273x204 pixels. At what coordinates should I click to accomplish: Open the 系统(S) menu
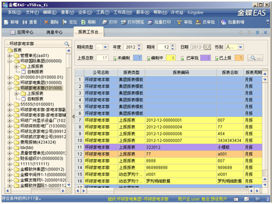pos(14,12)
